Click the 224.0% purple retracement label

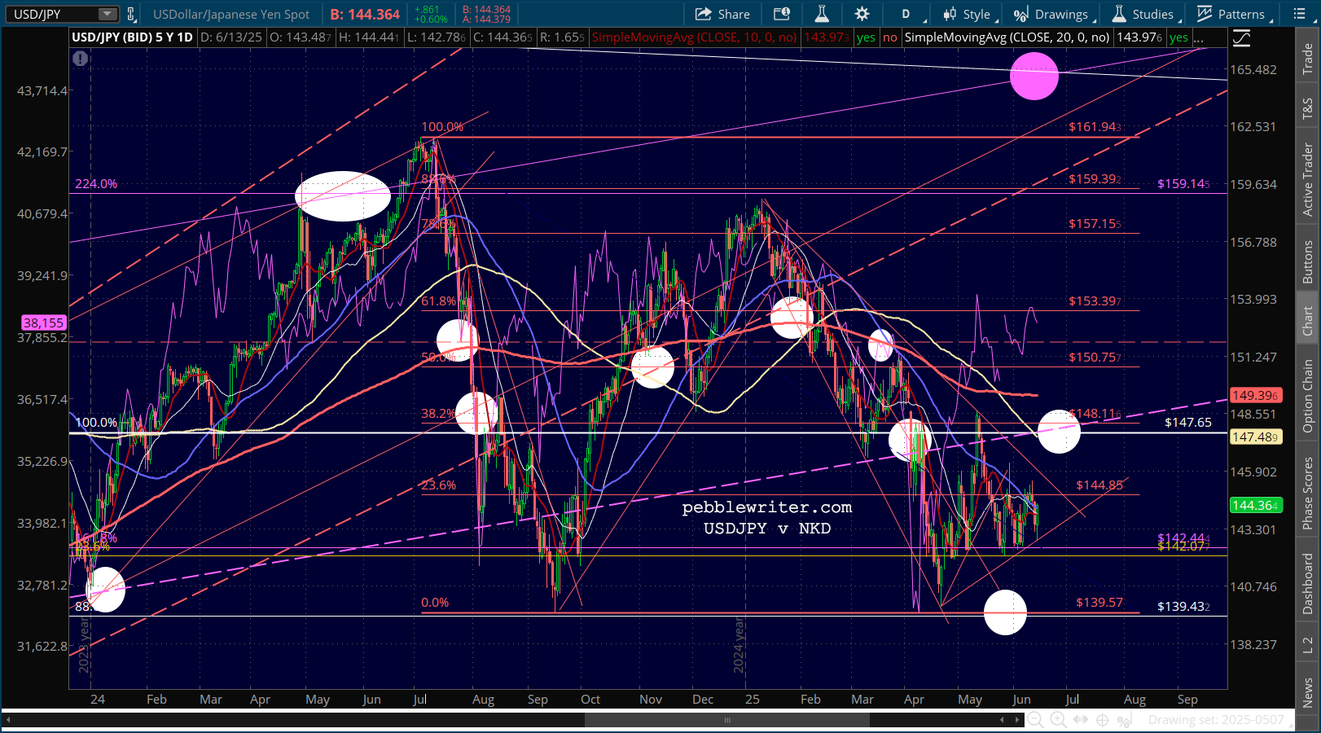coord(96,184)
